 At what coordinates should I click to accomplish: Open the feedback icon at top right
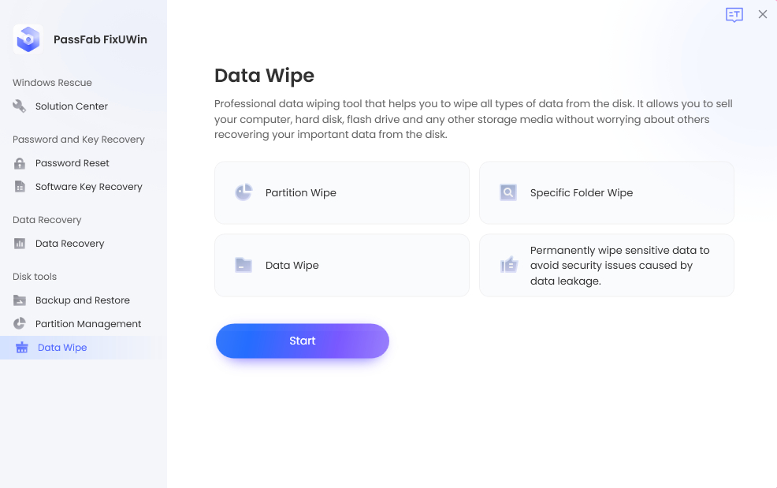pos(734,14)
